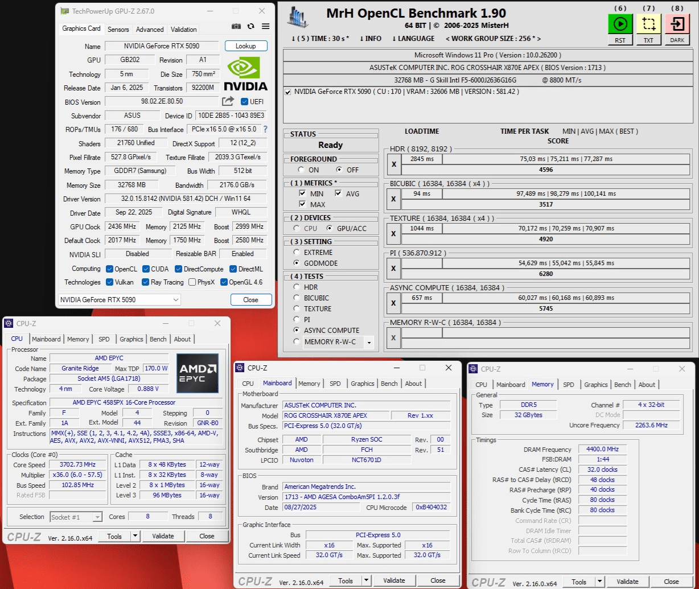This screenshot has width=699, height=589.
Task: Open SPD tab in CPU-Z Mainboard window
Action: (x=335, y=384)
